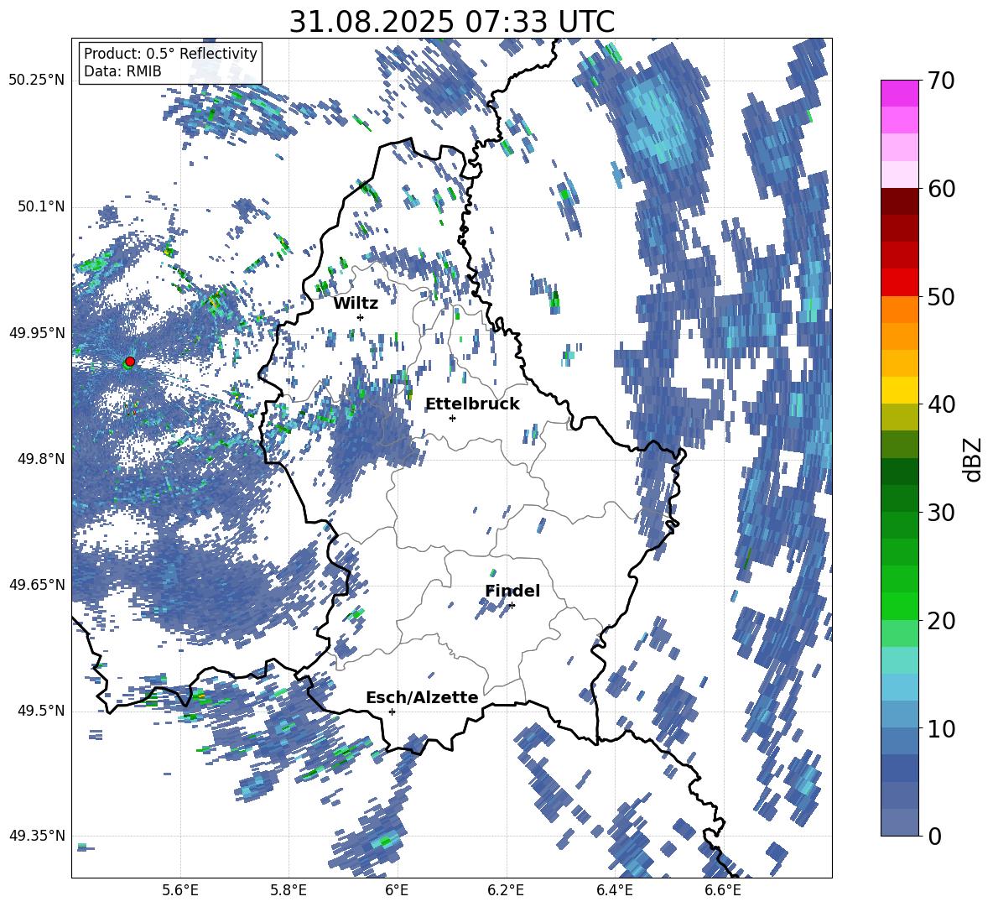This screenshot has width=993, height=907.
Task: Click the 6.2°E longitude label
Action: point(506,890)
